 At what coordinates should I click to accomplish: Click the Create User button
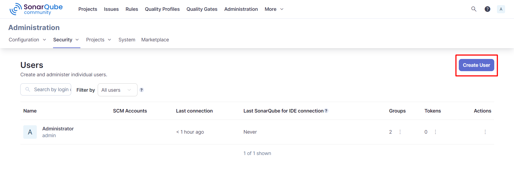[x=476, y=65]
